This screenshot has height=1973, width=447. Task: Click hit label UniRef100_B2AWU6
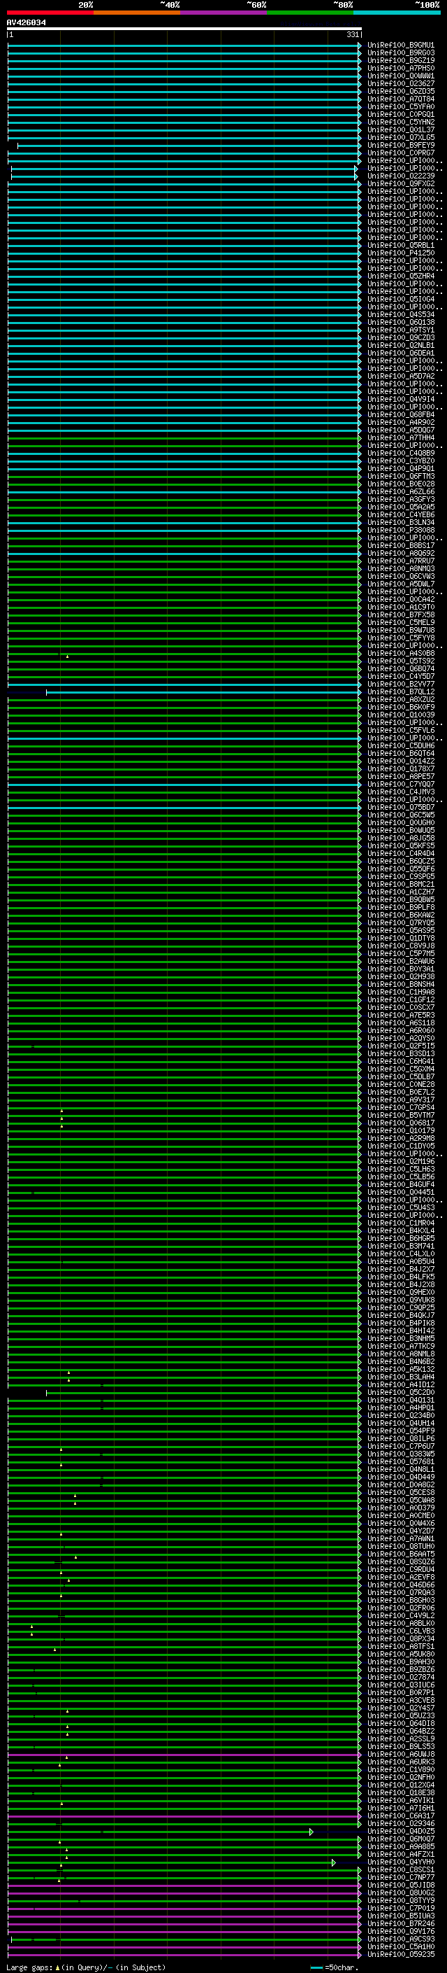coord(400,961)
